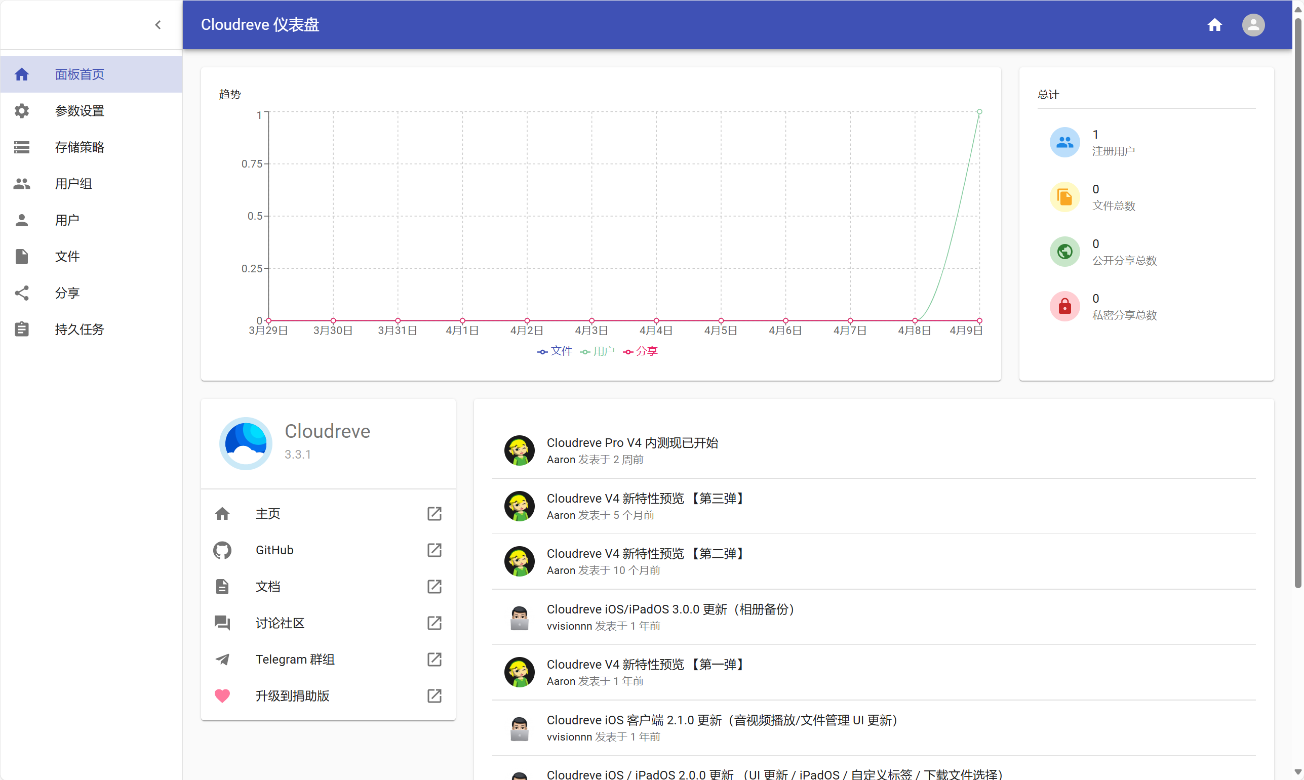This screenshot has width=1304, height=780.
Task: Open external link icon for GitHub
Action: pos(434,550)
